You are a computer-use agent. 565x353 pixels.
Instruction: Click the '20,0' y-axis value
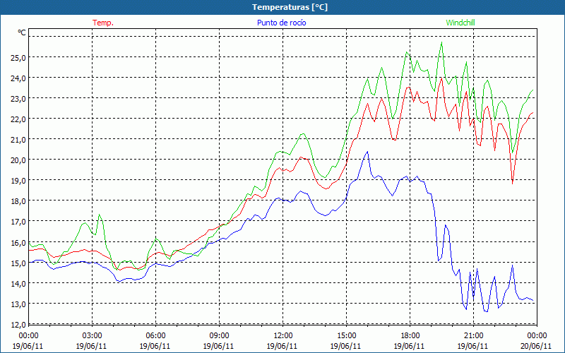17,160
